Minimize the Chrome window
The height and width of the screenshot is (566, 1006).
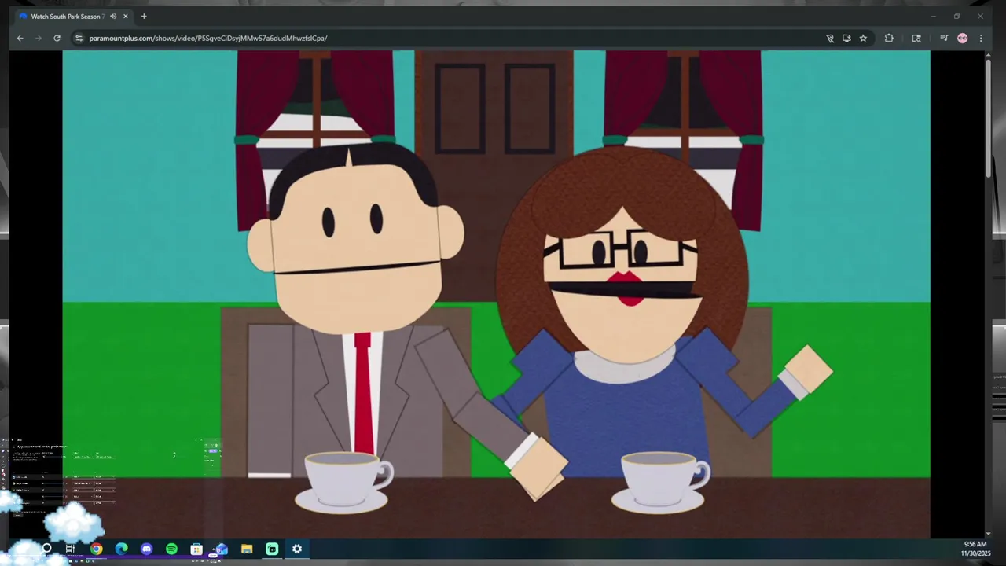point(933,16)
